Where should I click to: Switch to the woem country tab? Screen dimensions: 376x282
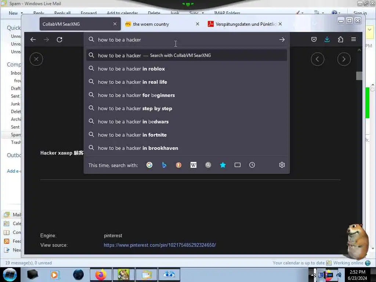tap(163, 24)
